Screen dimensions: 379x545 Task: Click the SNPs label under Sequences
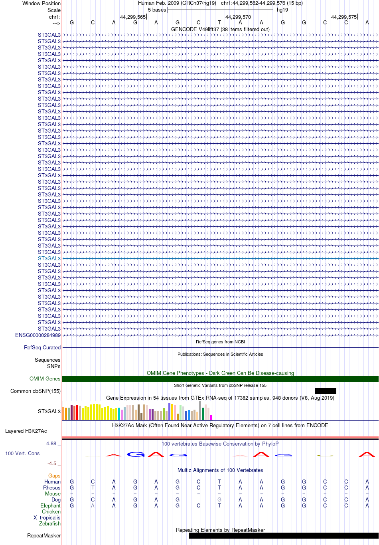54,366
